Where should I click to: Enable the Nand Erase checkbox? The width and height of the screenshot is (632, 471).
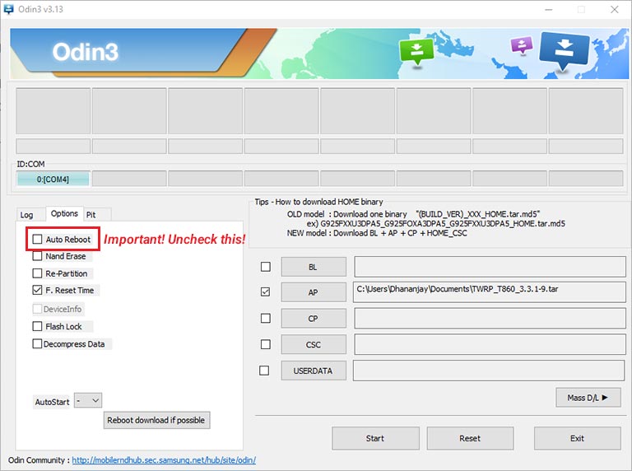tap(37, 256)
